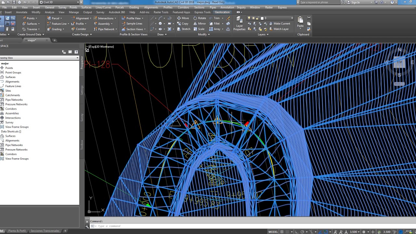Click the Corridor tool icon

click(x=78, y=29)
